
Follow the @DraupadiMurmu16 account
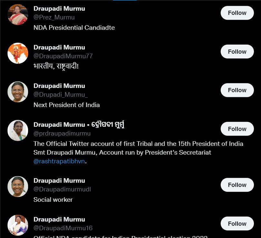click(237, 223)
